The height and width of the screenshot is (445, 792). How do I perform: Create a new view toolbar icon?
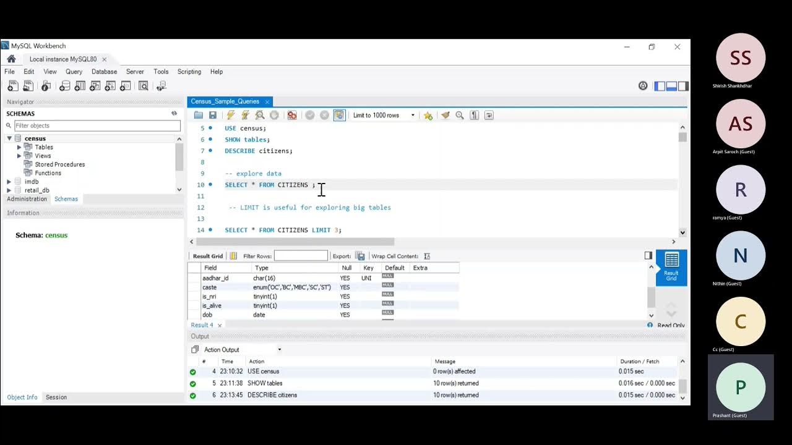click(x=95, y=87)
